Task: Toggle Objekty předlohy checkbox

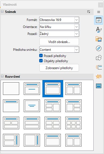Action: click(x=41, y=61)
